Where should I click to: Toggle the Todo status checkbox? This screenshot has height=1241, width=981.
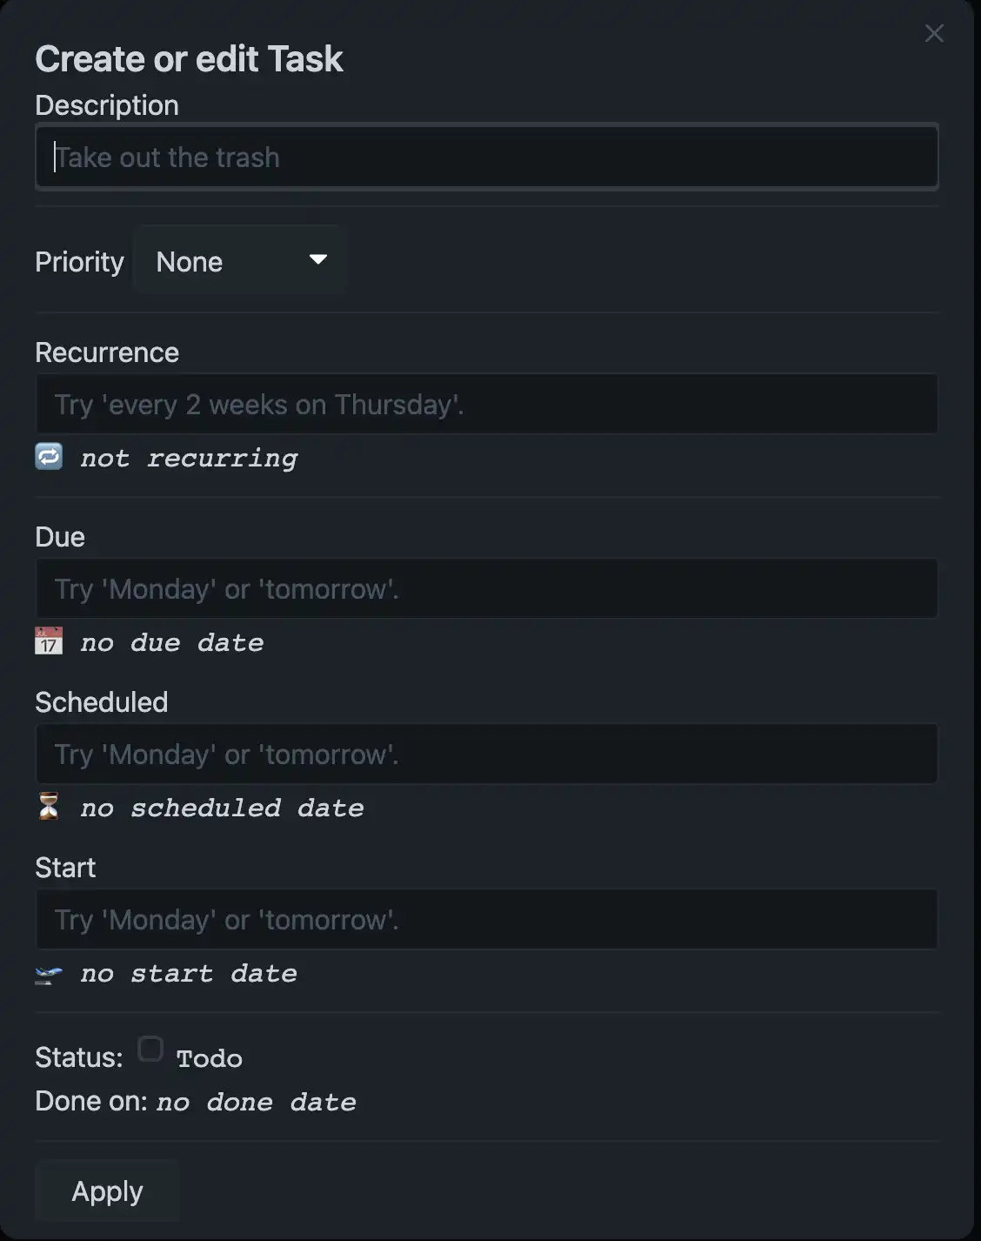pos(150,1050)
